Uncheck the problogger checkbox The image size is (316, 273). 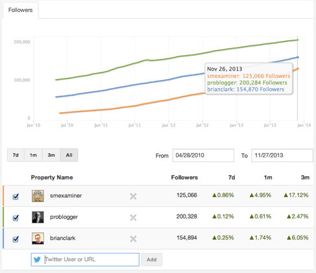click(16, 218)
